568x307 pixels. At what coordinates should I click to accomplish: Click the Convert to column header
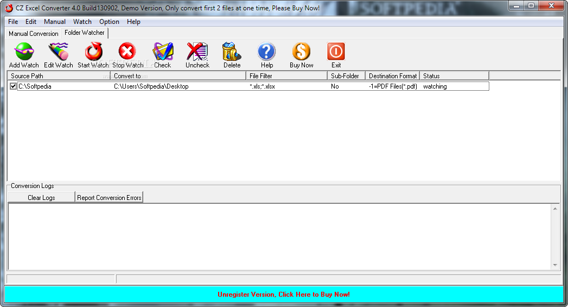[x=178, y=76]
